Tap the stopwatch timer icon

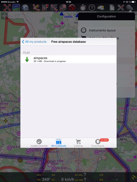(83, 8)
